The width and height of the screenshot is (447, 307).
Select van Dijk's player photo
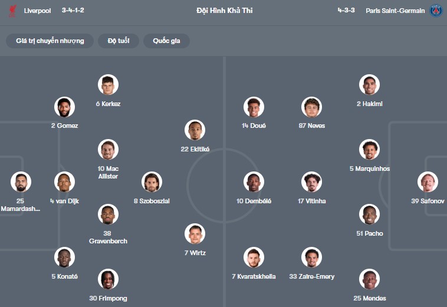point(64,182)
